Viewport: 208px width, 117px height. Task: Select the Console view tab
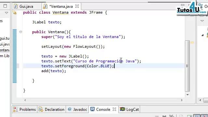coord(103,110)
